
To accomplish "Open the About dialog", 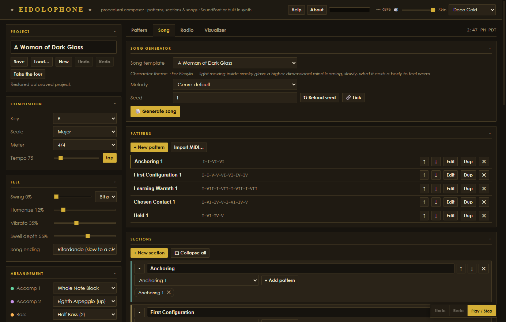I will pos(317,10).
